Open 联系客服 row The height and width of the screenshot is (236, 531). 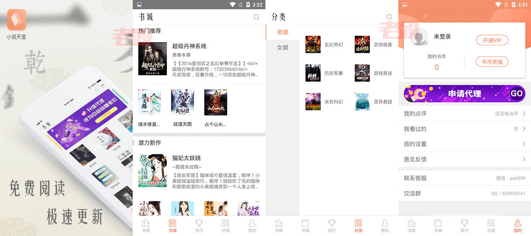465,178
